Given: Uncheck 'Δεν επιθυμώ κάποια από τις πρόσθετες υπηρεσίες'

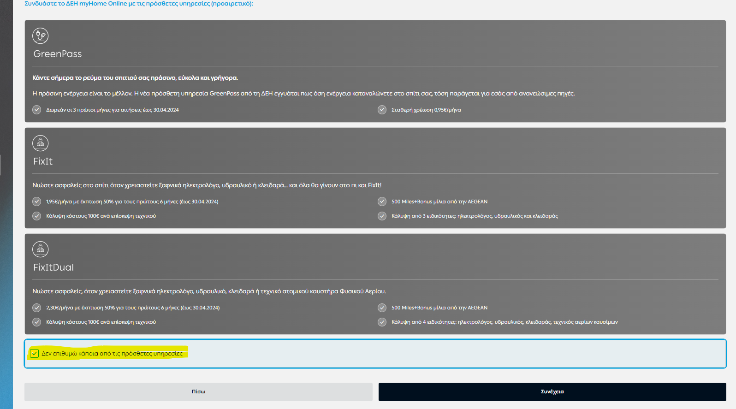Looking at the screenshot, I should [34, 354].
